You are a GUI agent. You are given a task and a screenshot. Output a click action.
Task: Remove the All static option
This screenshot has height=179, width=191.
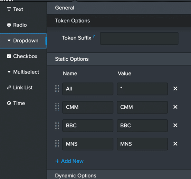(175, 89)
